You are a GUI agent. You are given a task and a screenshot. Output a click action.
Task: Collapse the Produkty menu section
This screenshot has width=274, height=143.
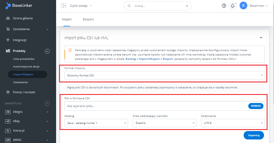pos(47,51)
